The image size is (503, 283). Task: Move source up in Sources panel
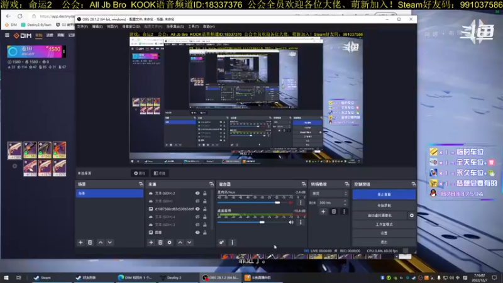(x=180, y=243)
